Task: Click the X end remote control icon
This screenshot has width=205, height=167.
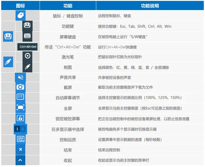Action: click(20, 149)
